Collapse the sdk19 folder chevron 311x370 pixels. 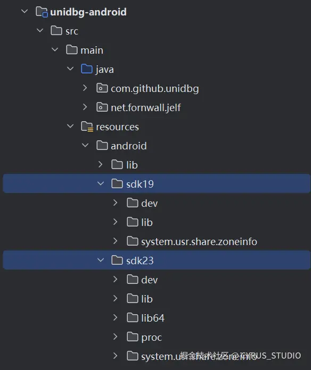point(101,183)
